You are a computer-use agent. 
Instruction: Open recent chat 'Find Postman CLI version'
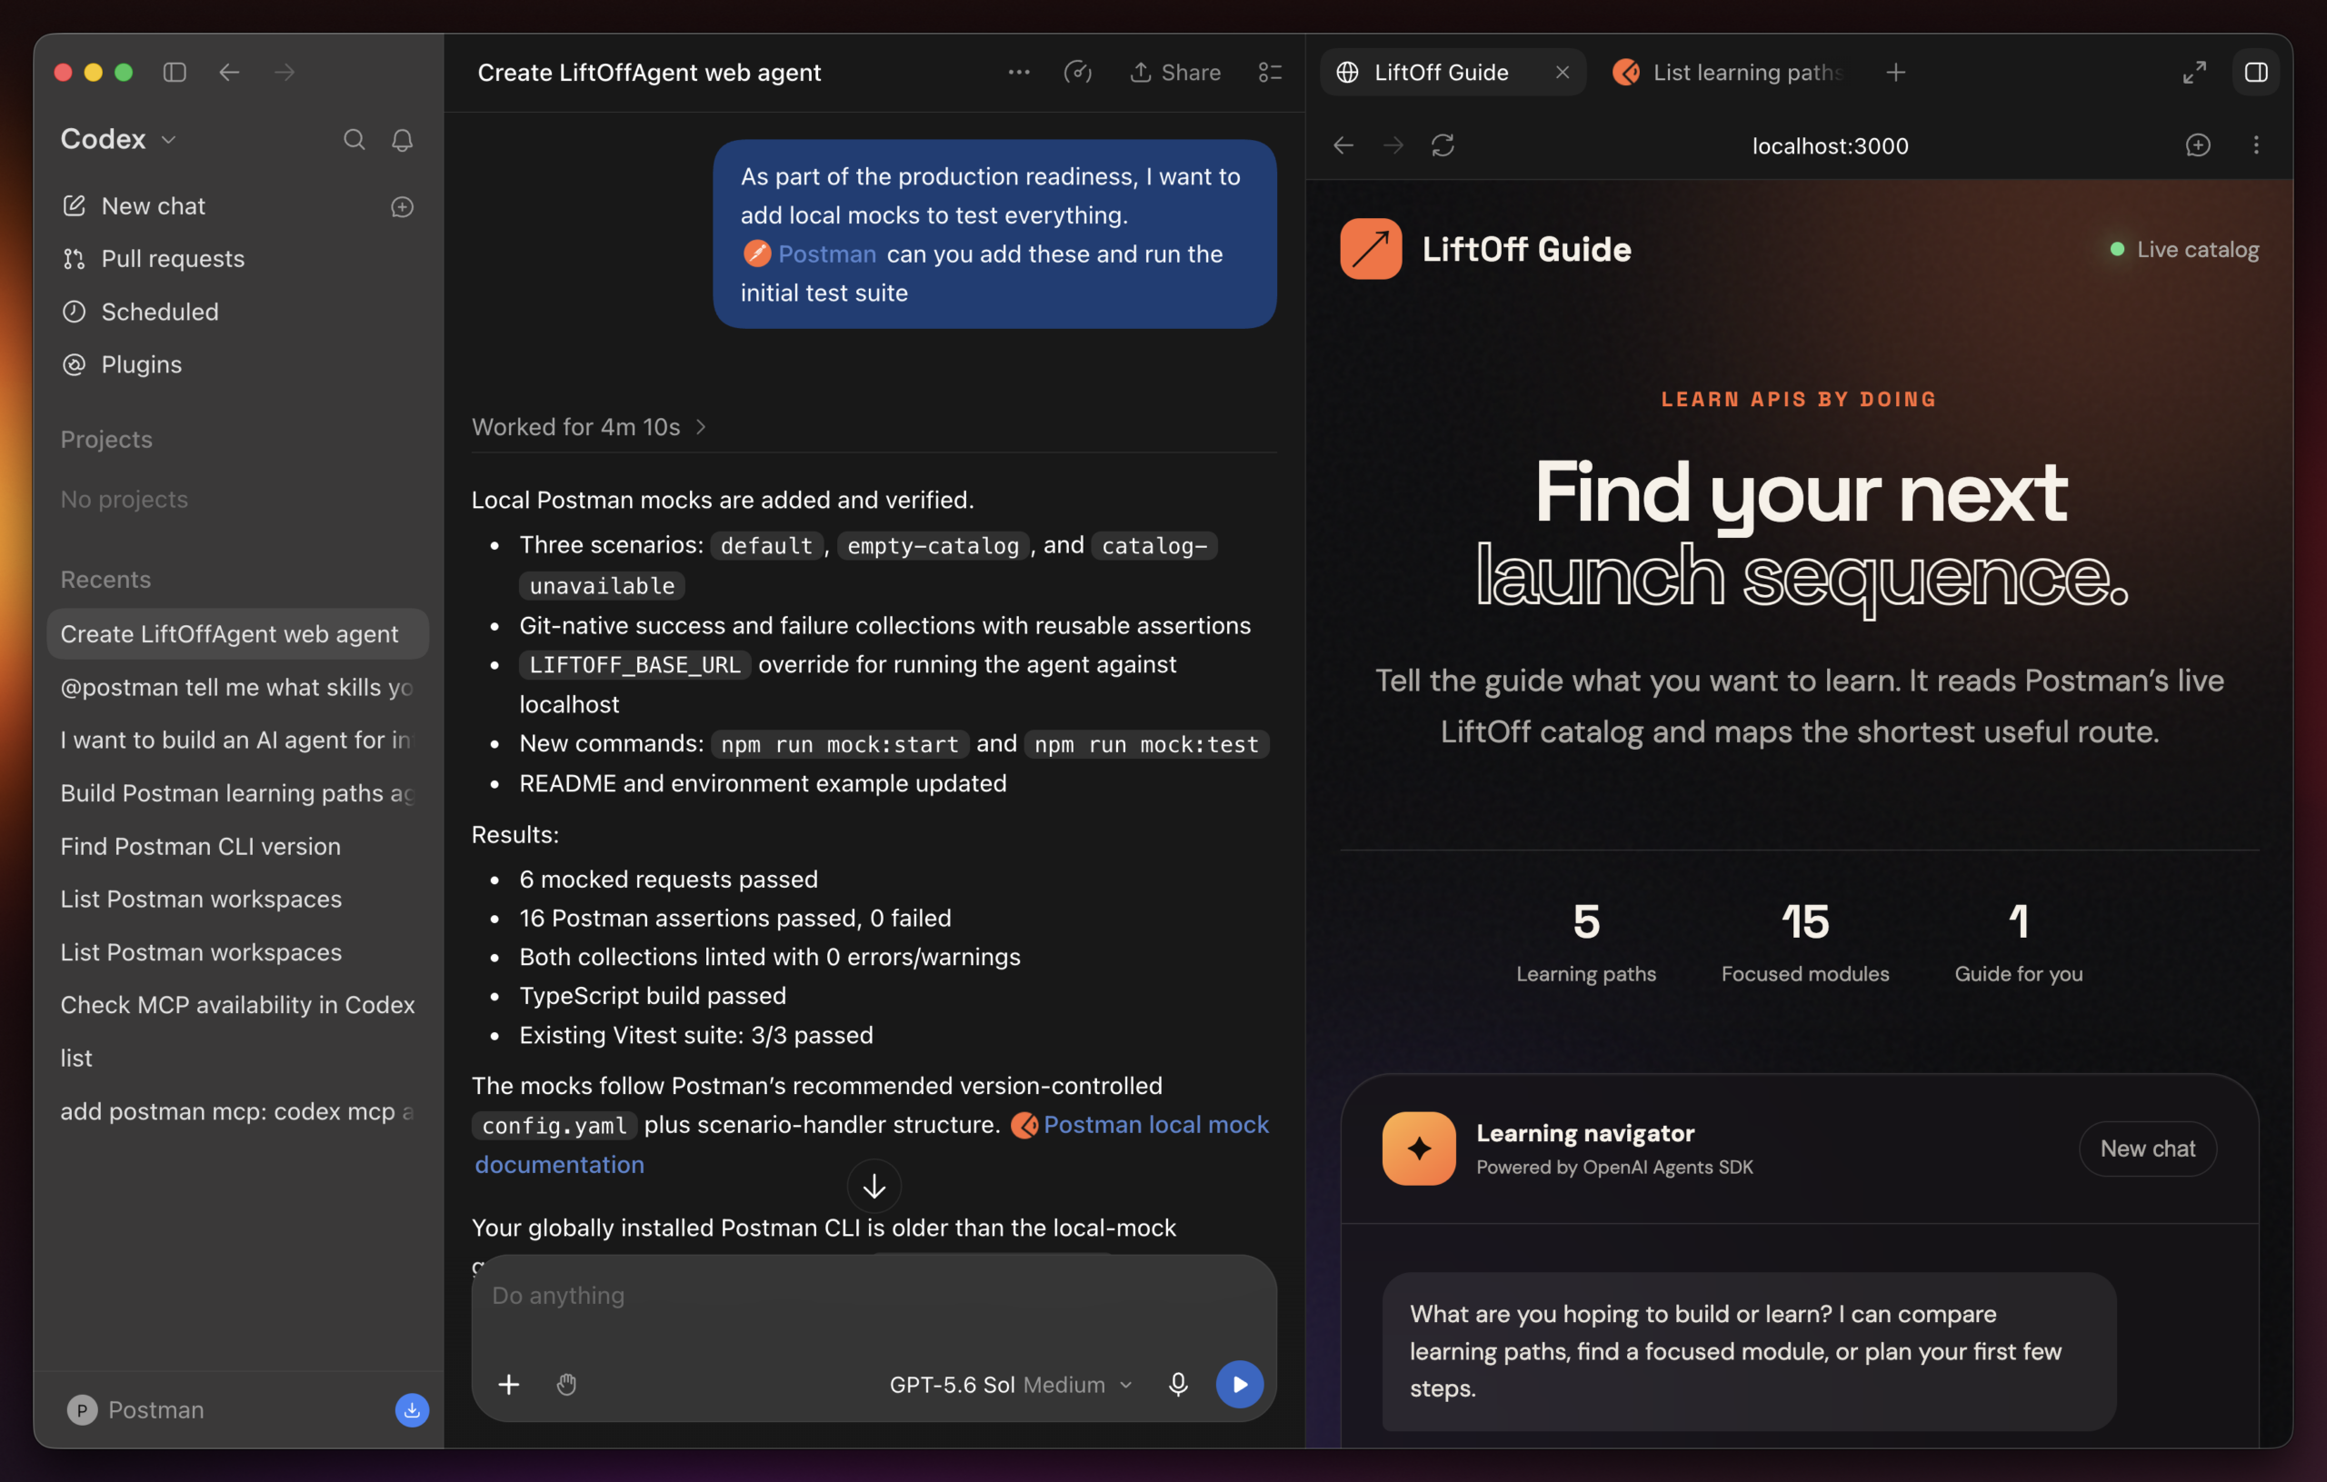point(238,846)
